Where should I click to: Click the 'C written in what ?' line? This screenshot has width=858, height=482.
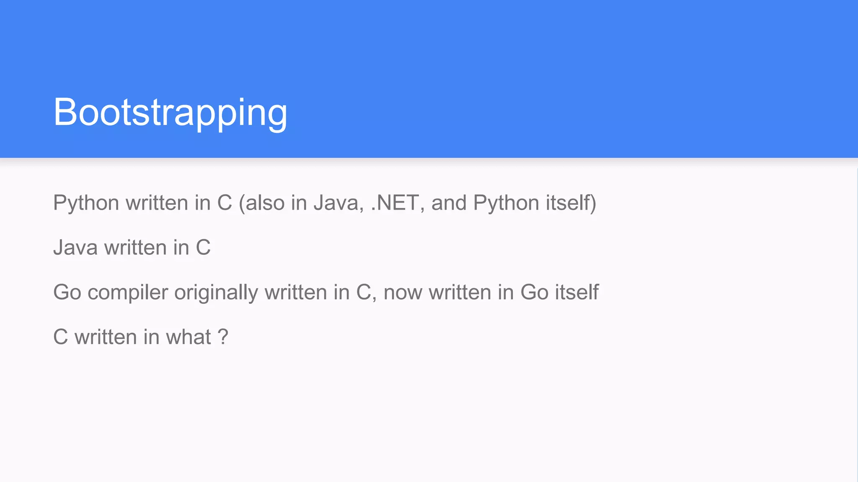(141, 337)
